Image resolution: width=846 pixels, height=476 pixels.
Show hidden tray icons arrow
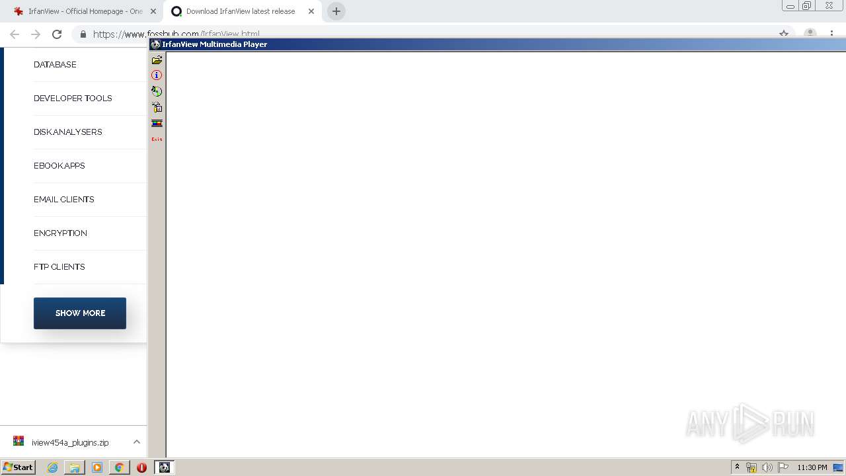tap(738, 467)
